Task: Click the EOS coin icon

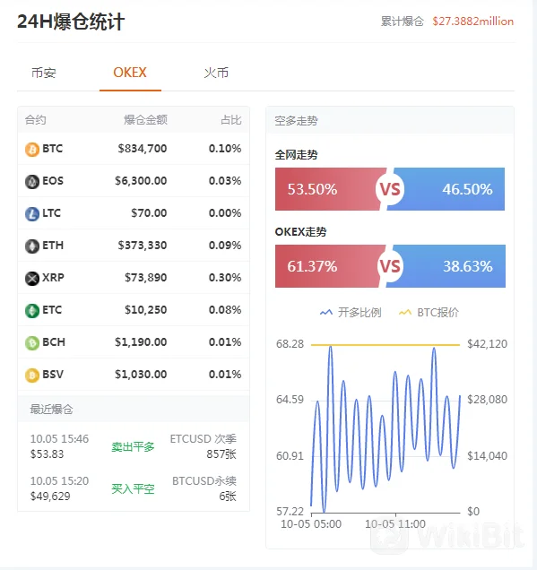Action: [32, 181]
